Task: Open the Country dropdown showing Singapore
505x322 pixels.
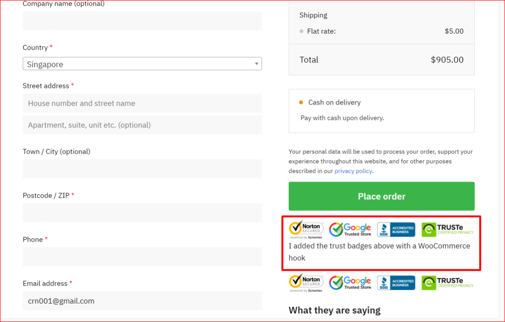Action: [142, 64]
